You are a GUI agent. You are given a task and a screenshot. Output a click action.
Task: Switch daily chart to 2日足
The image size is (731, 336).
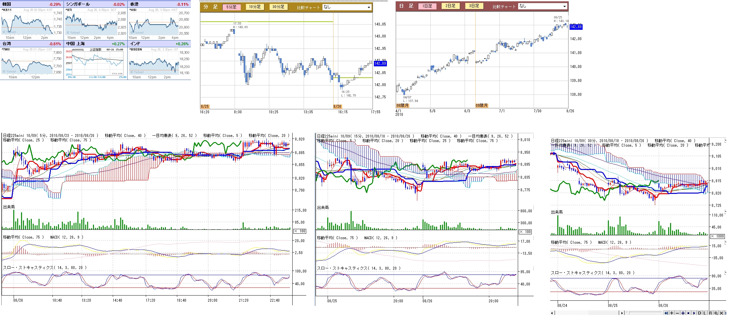pos(450,6)
